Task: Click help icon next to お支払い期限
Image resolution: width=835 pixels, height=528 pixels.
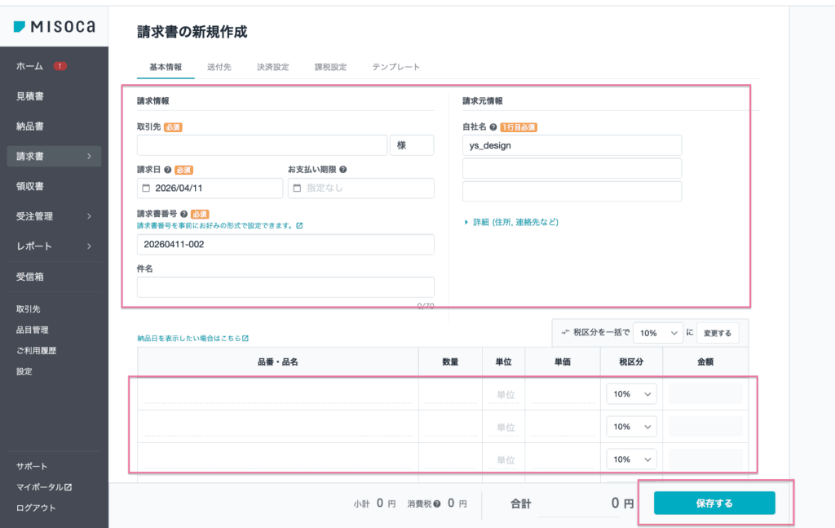Action: point(343,170)
